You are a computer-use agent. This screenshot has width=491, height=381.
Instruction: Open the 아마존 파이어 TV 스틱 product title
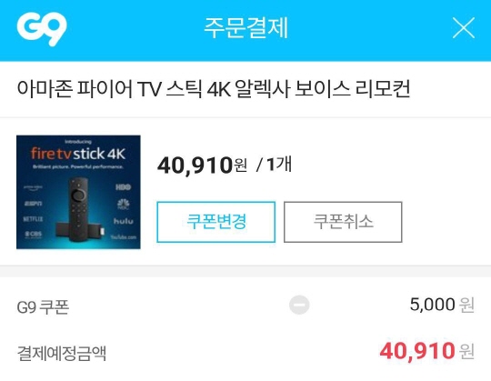[x=214, y=89]
